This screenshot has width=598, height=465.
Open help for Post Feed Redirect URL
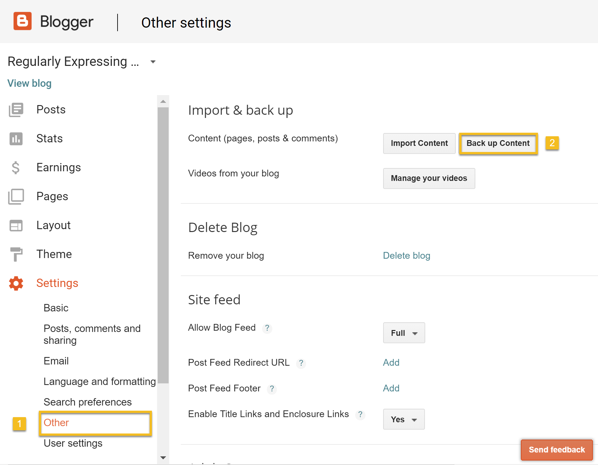point(301,363)
